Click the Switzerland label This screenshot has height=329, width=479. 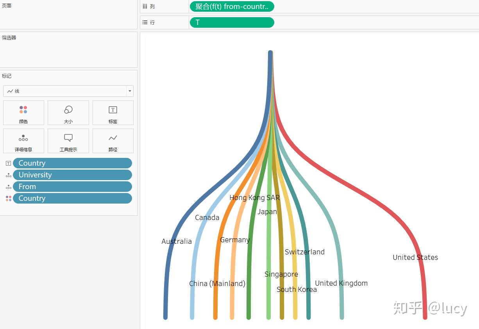pyautogui.click(x=305, y=252)
